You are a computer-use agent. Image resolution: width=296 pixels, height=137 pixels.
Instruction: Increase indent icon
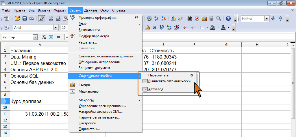pos(193,28)
